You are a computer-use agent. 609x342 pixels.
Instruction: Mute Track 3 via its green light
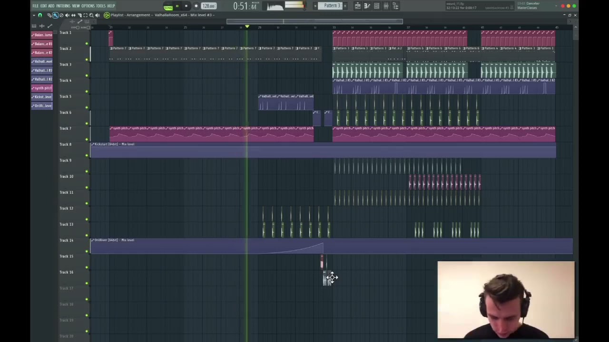(87, 75)
